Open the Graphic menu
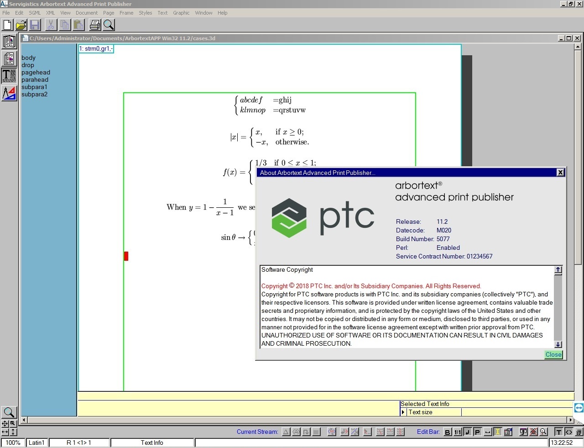 181,13
